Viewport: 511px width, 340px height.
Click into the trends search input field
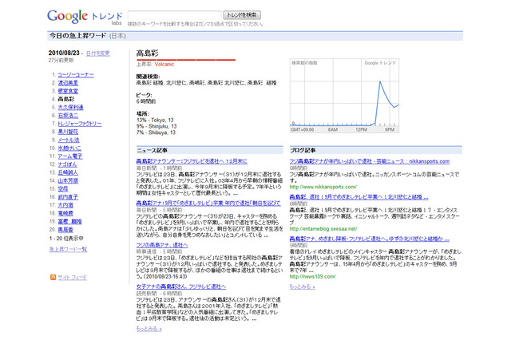(173, 14)
